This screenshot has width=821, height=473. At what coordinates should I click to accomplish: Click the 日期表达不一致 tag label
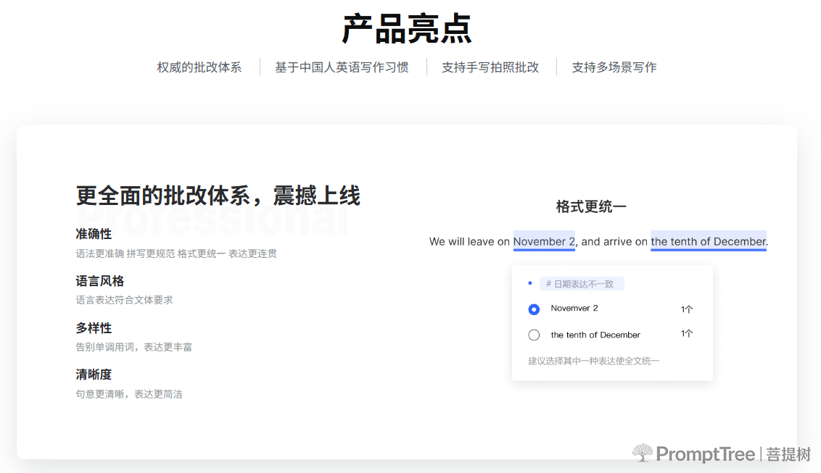582,284
